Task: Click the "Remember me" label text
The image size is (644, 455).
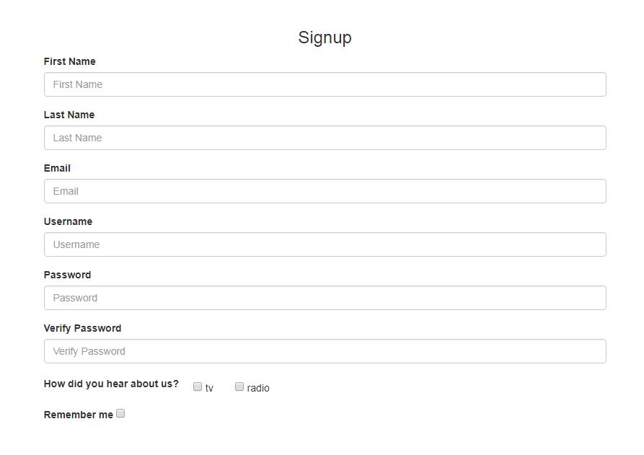Action: 78,415
